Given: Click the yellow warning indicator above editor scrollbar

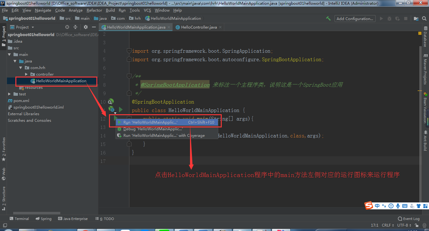Looking at the screenshot, I should (420, 34).
